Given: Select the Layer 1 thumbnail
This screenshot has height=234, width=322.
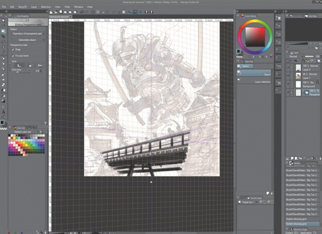Looking at the screenshot, I should point(298,76).
